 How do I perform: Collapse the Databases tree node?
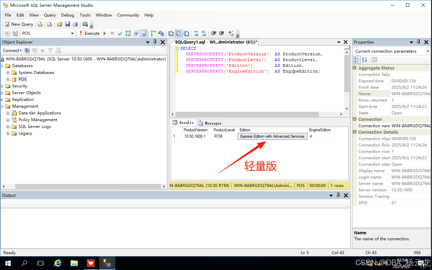point(3,66)
